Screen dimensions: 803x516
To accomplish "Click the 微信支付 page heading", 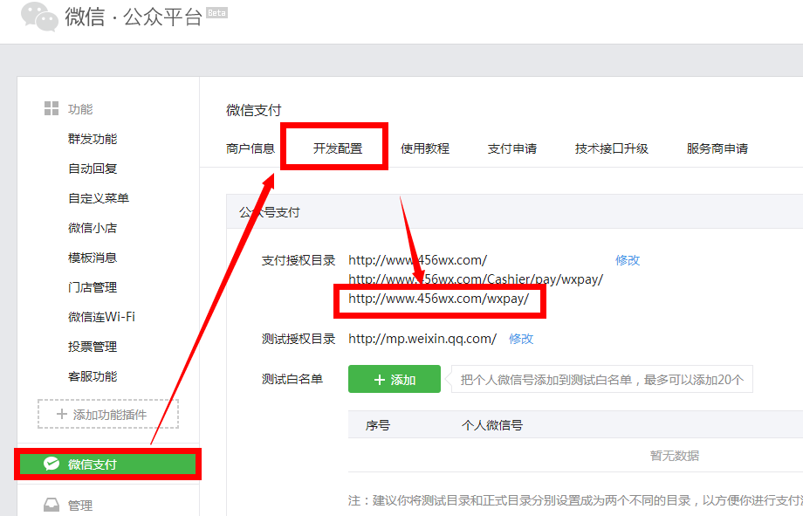I will click(253, 110).
